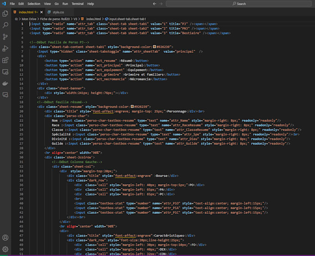Open the Remote Explorer view
The image size is (315, 256).
coord(6,72)
